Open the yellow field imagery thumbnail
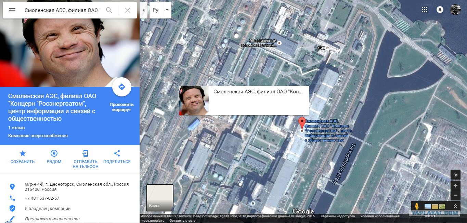The width and height of the screenshot is (467, 223). (x=435, y=206)
